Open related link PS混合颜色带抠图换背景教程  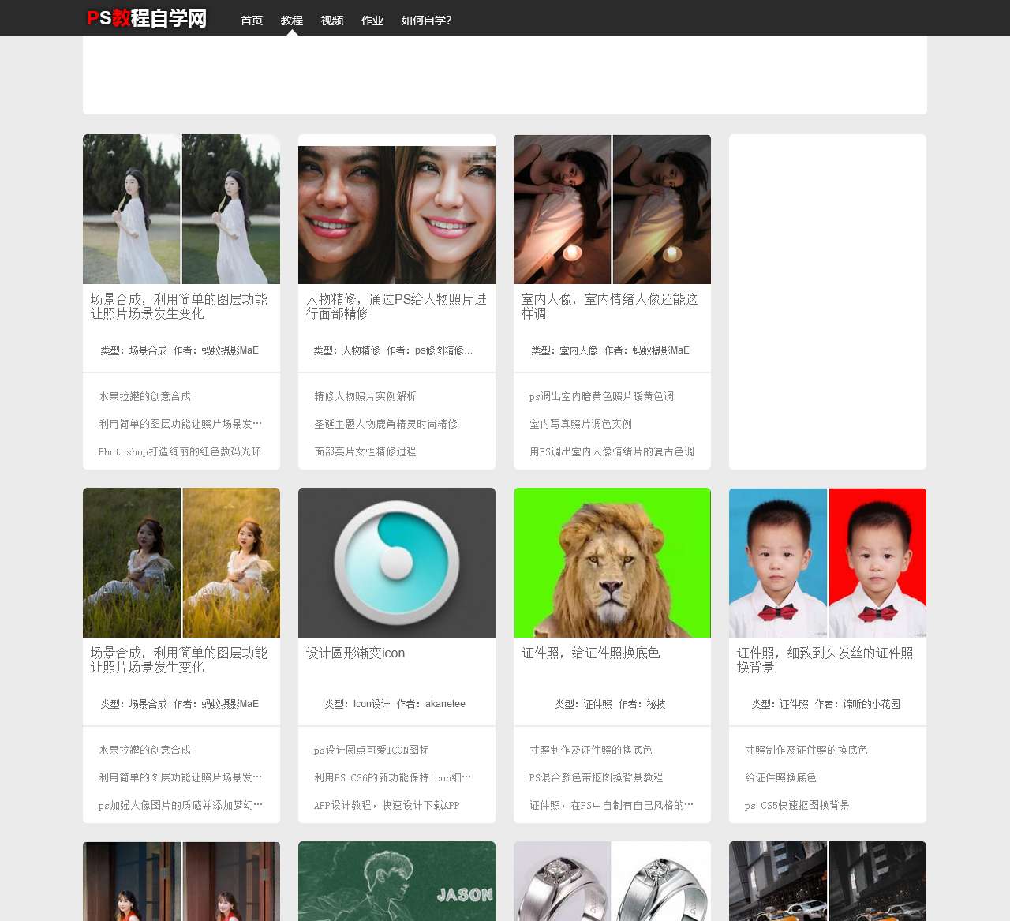[x=597, y=777]
